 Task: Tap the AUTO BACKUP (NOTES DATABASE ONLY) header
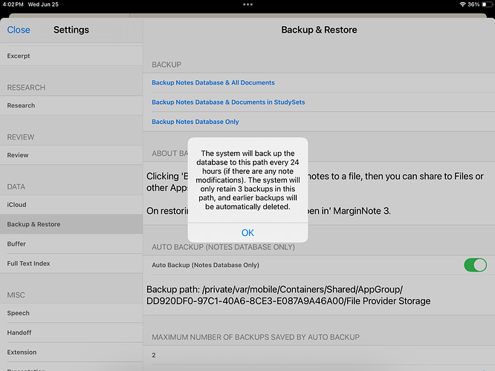pyautogui.click(x=223, y=247)
